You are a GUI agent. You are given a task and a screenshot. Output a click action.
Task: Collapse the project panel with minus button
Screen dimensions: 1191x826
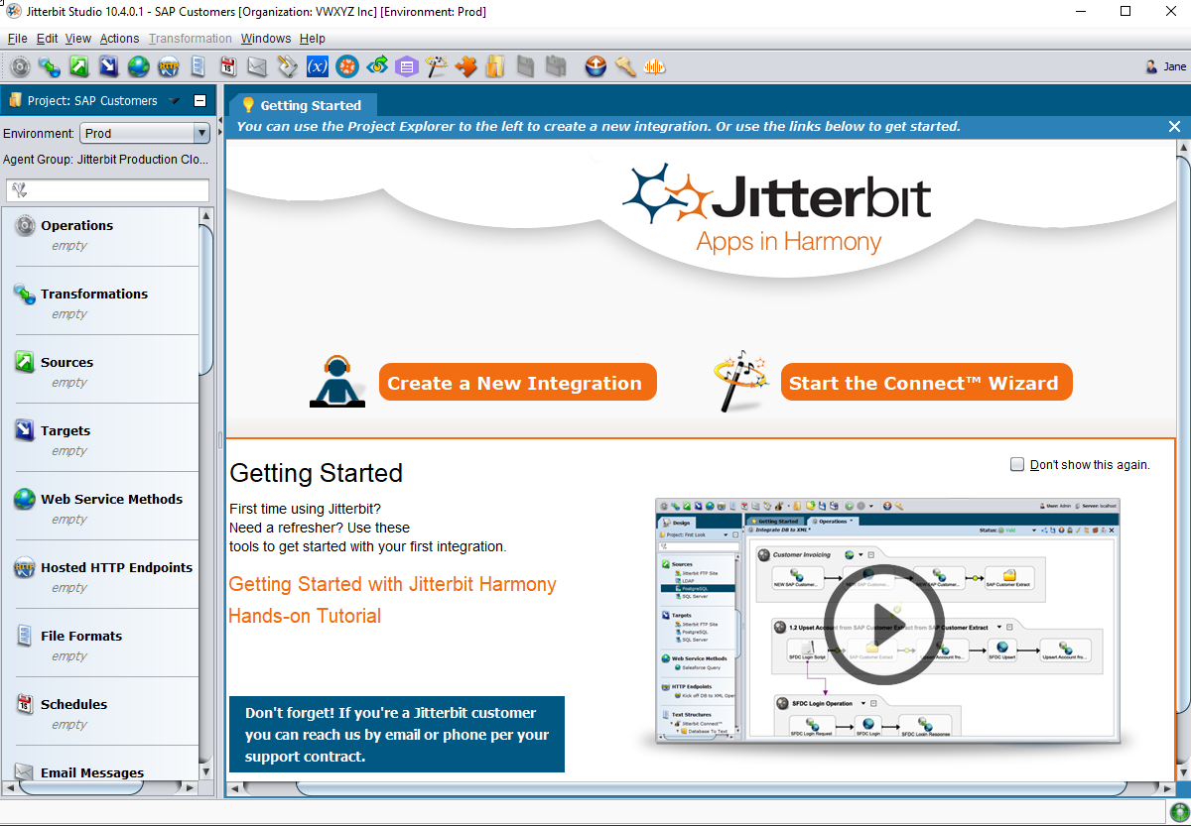(x=199, y=100)
